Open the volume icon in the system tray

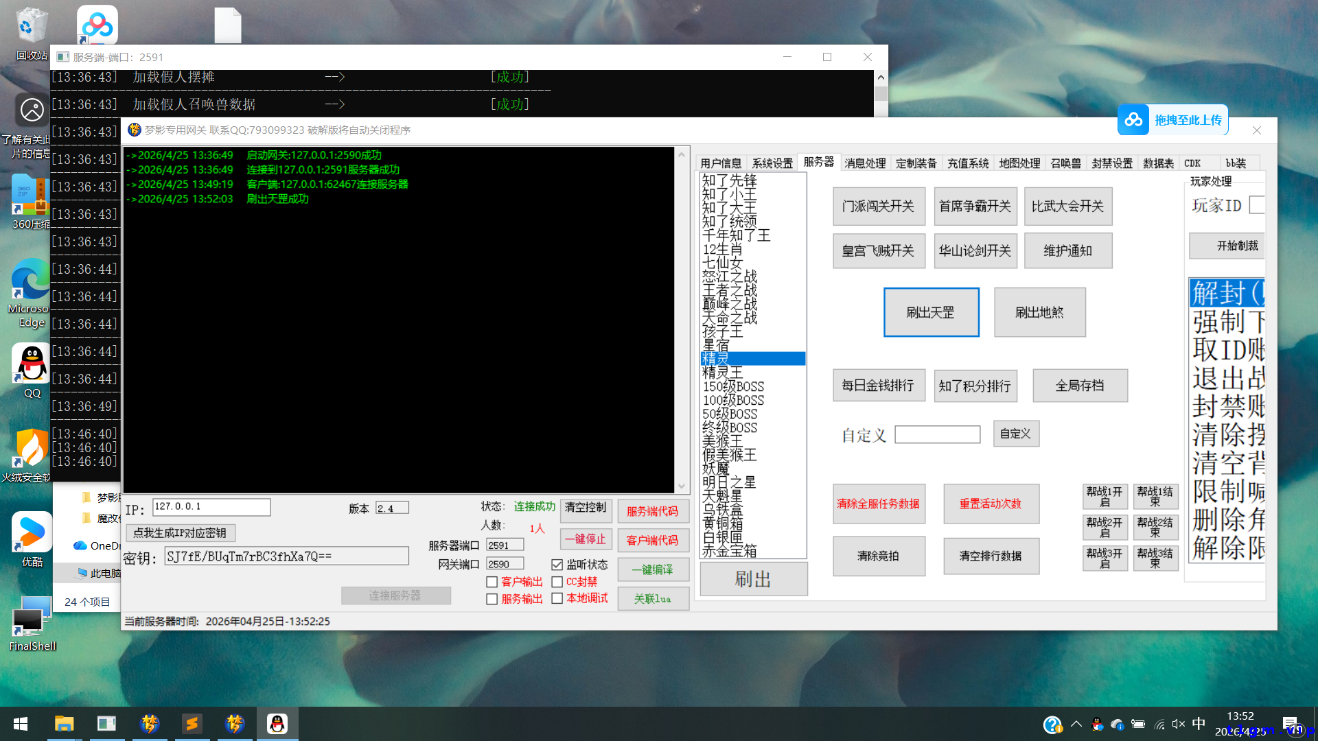pos(1178,723)
